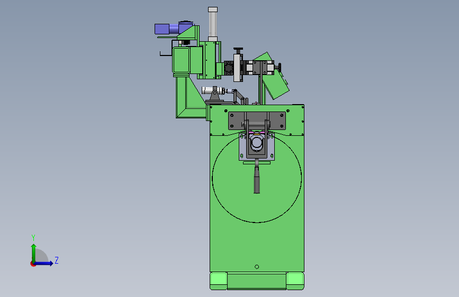Select the black handwheel knob at far right
Image resolution: width=459 pixels, height=297 pixels.
(279, 68)
